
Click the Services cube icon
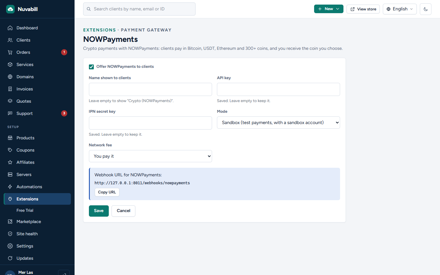coord(10,64)
